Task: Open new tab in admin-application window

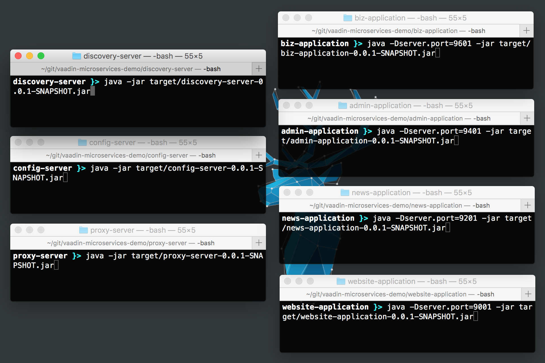Action: 527,118
